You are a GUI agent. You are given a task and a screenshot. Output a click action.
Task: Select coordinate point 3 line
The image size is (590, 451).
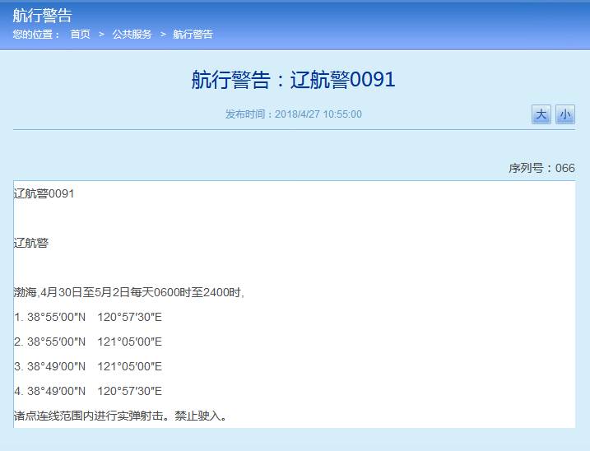pos(88,366)
